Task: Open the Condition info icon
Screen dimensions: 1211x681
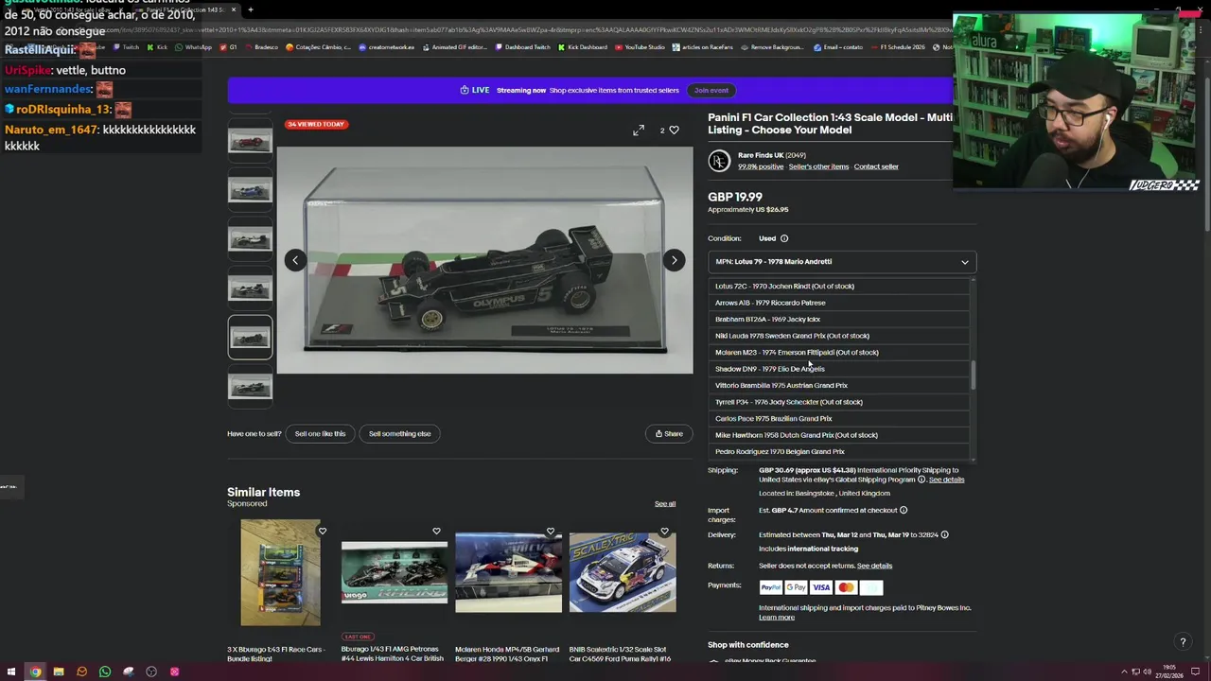Action: [x=783, y=238]
